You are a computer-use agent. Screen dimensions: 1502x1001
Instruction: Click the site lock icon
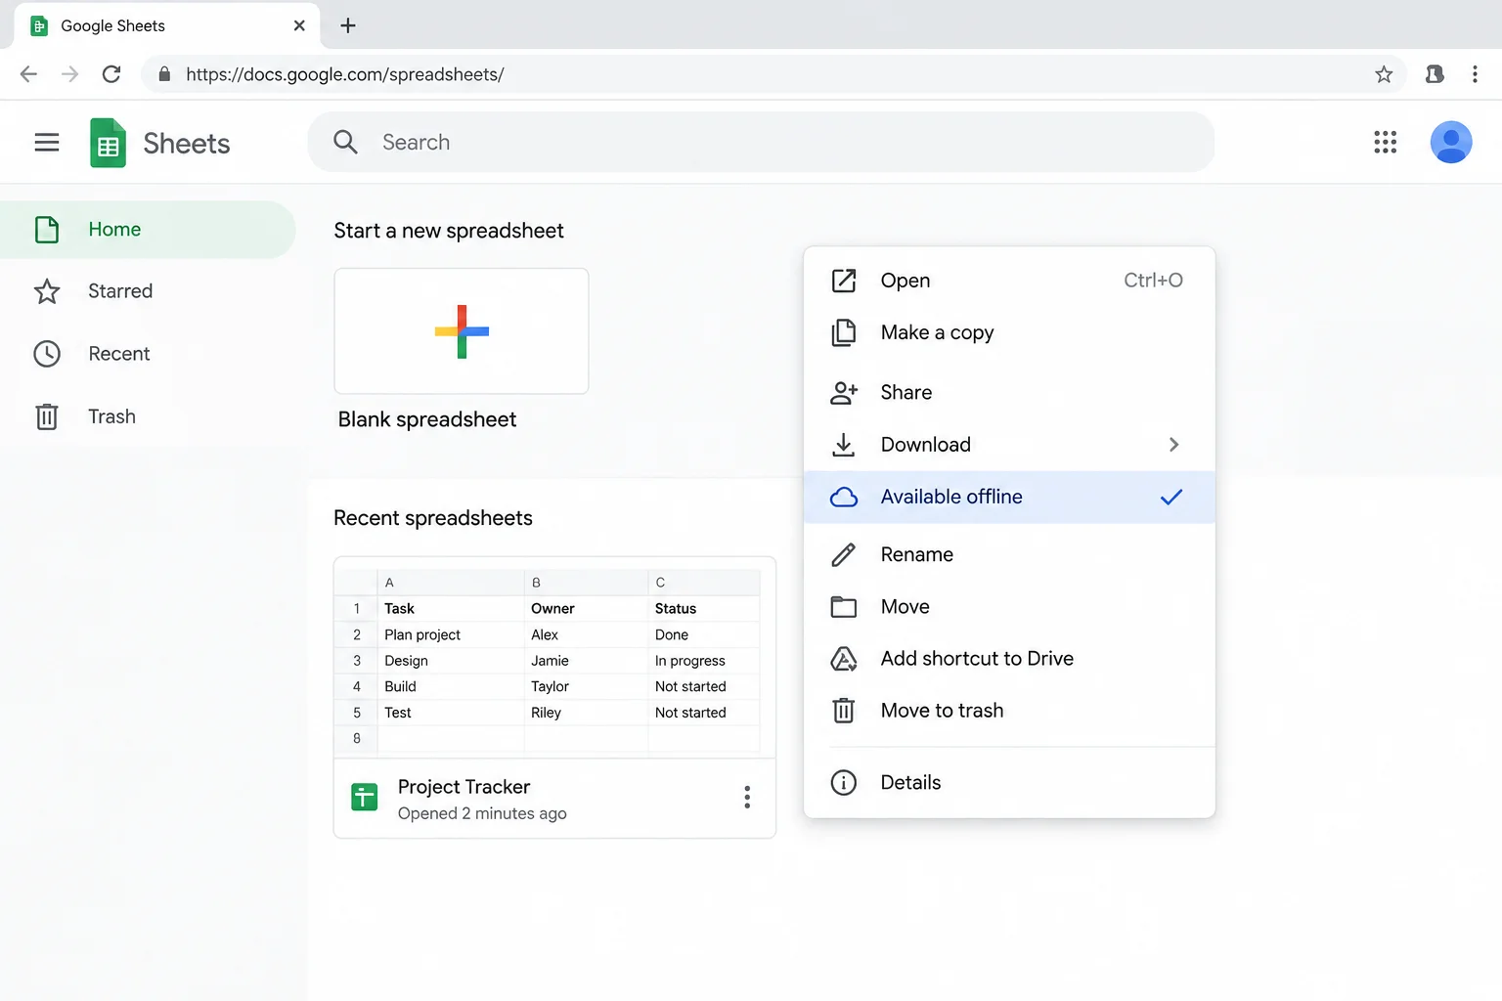pyautogui.click(x=164, y=74)
